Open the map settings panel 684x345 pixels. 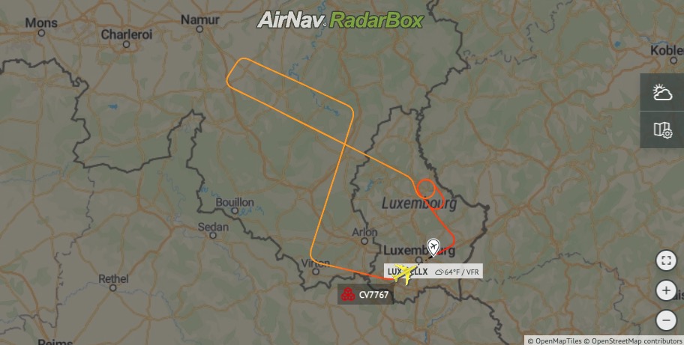[662, 129]
